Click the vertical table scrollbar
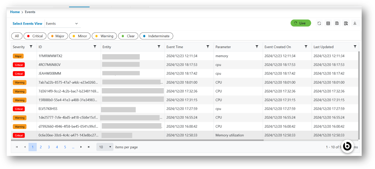375x169 pixels. point(359,95)
